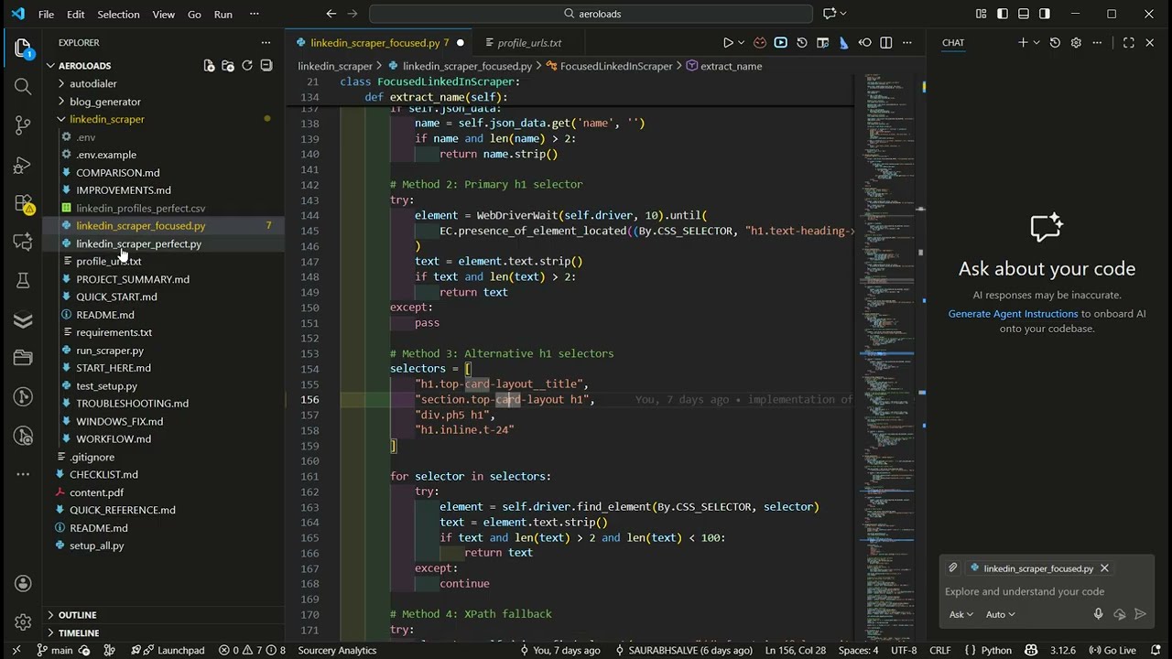Click the Ln 156, Col 28 indicator

796,651
